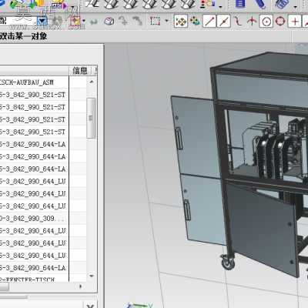Click the selection filter icon with yellow square
308x308 pixels.
click(x=75, y=21)
